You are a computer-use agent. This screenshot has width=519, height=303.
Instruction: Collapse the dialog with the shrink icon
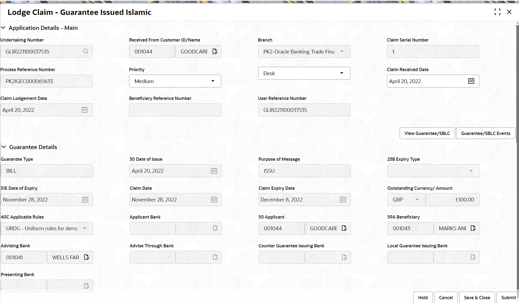[497, 12]
